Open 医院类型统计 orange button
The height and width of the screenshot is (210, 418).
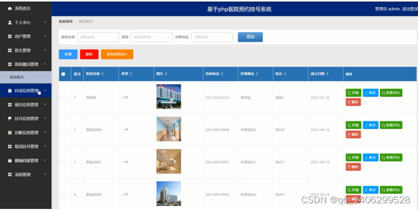point(117,54)
